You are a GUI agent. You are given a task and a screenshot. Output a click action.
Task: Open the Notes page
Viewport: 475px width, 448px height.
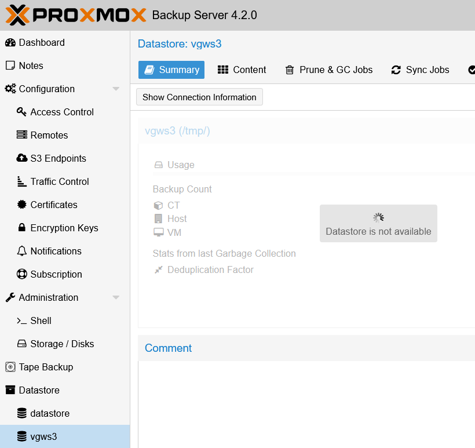click(x=65, y=65)
